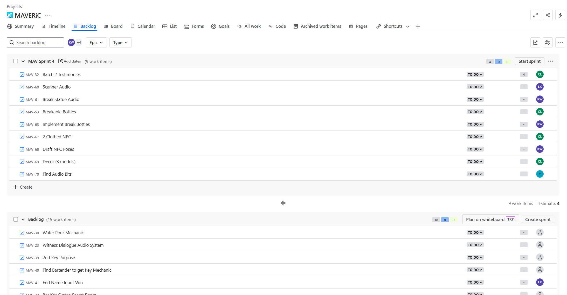Viewport: 567px width, 295px height.
Task: Click the CL assignee avatar on Batch 2 Testimonies
Action: click(x=540, y=74)
